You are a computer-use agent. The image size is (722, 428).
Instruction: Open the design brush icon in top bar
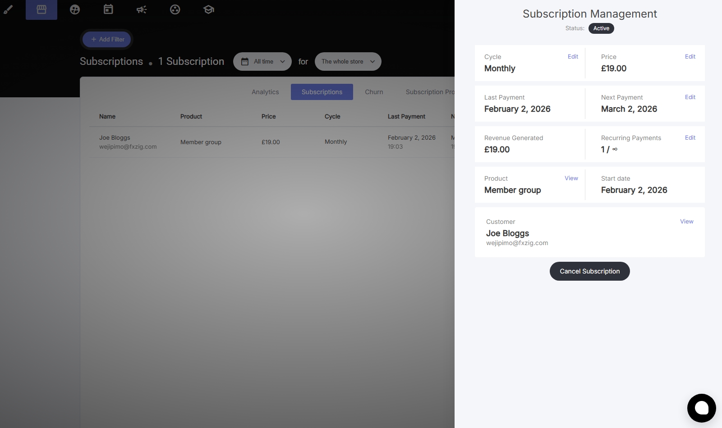coord(8,9)
